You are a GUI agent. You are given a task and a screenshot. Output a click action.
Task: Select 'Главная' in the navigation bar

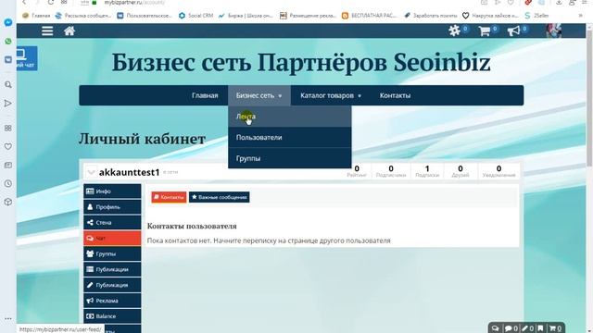[x=205, y=95]
